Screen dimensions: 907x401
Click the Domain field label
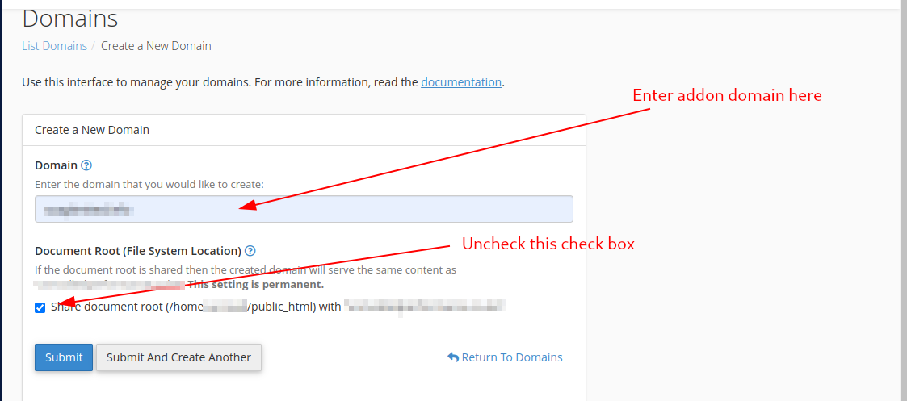(56, 165)
